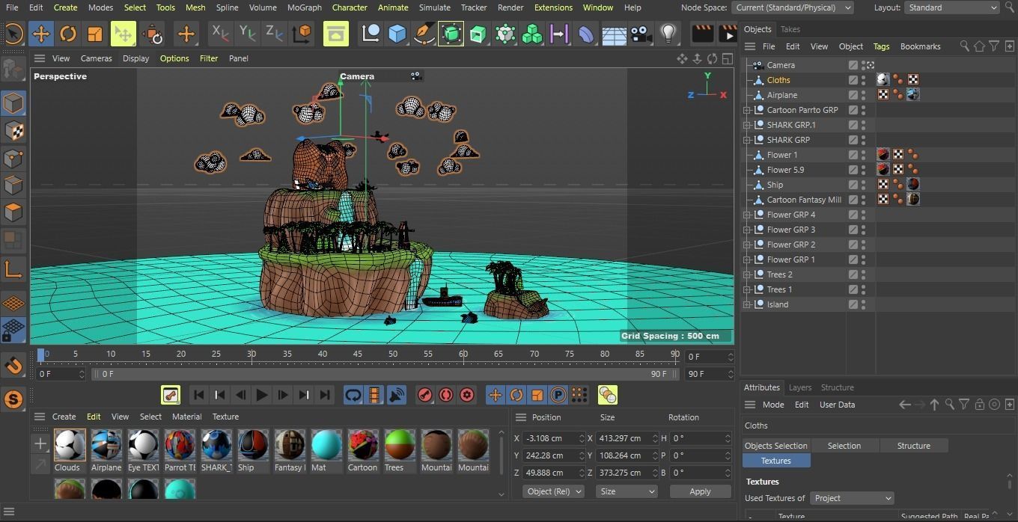Screen dimensions: 1018x522
Task: Click the Apply button
Action: pos(700,491)
